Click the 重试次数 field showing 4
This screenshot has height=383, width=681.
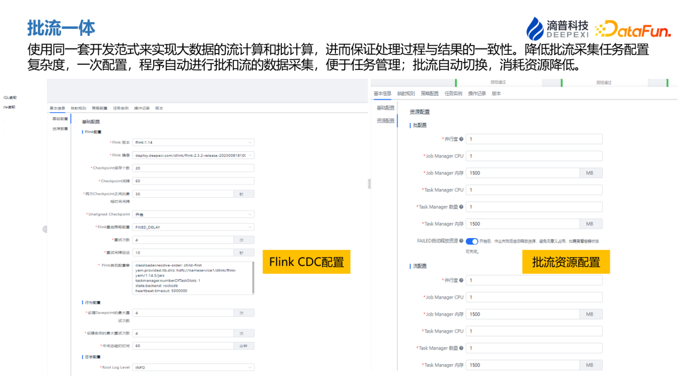pos(183,240)
